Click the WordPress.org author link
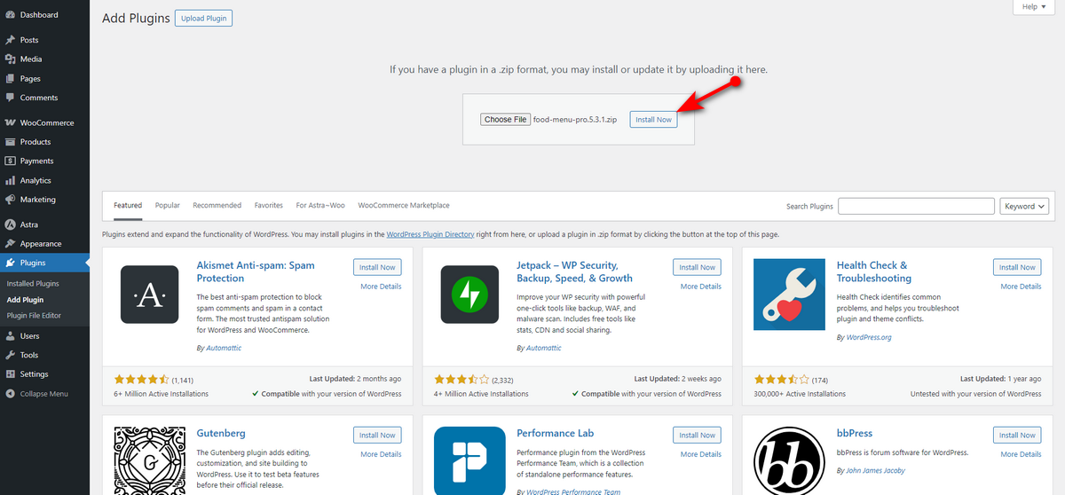Image resolution: width=1065 pixels, height=495 pixels. (869, 337)
